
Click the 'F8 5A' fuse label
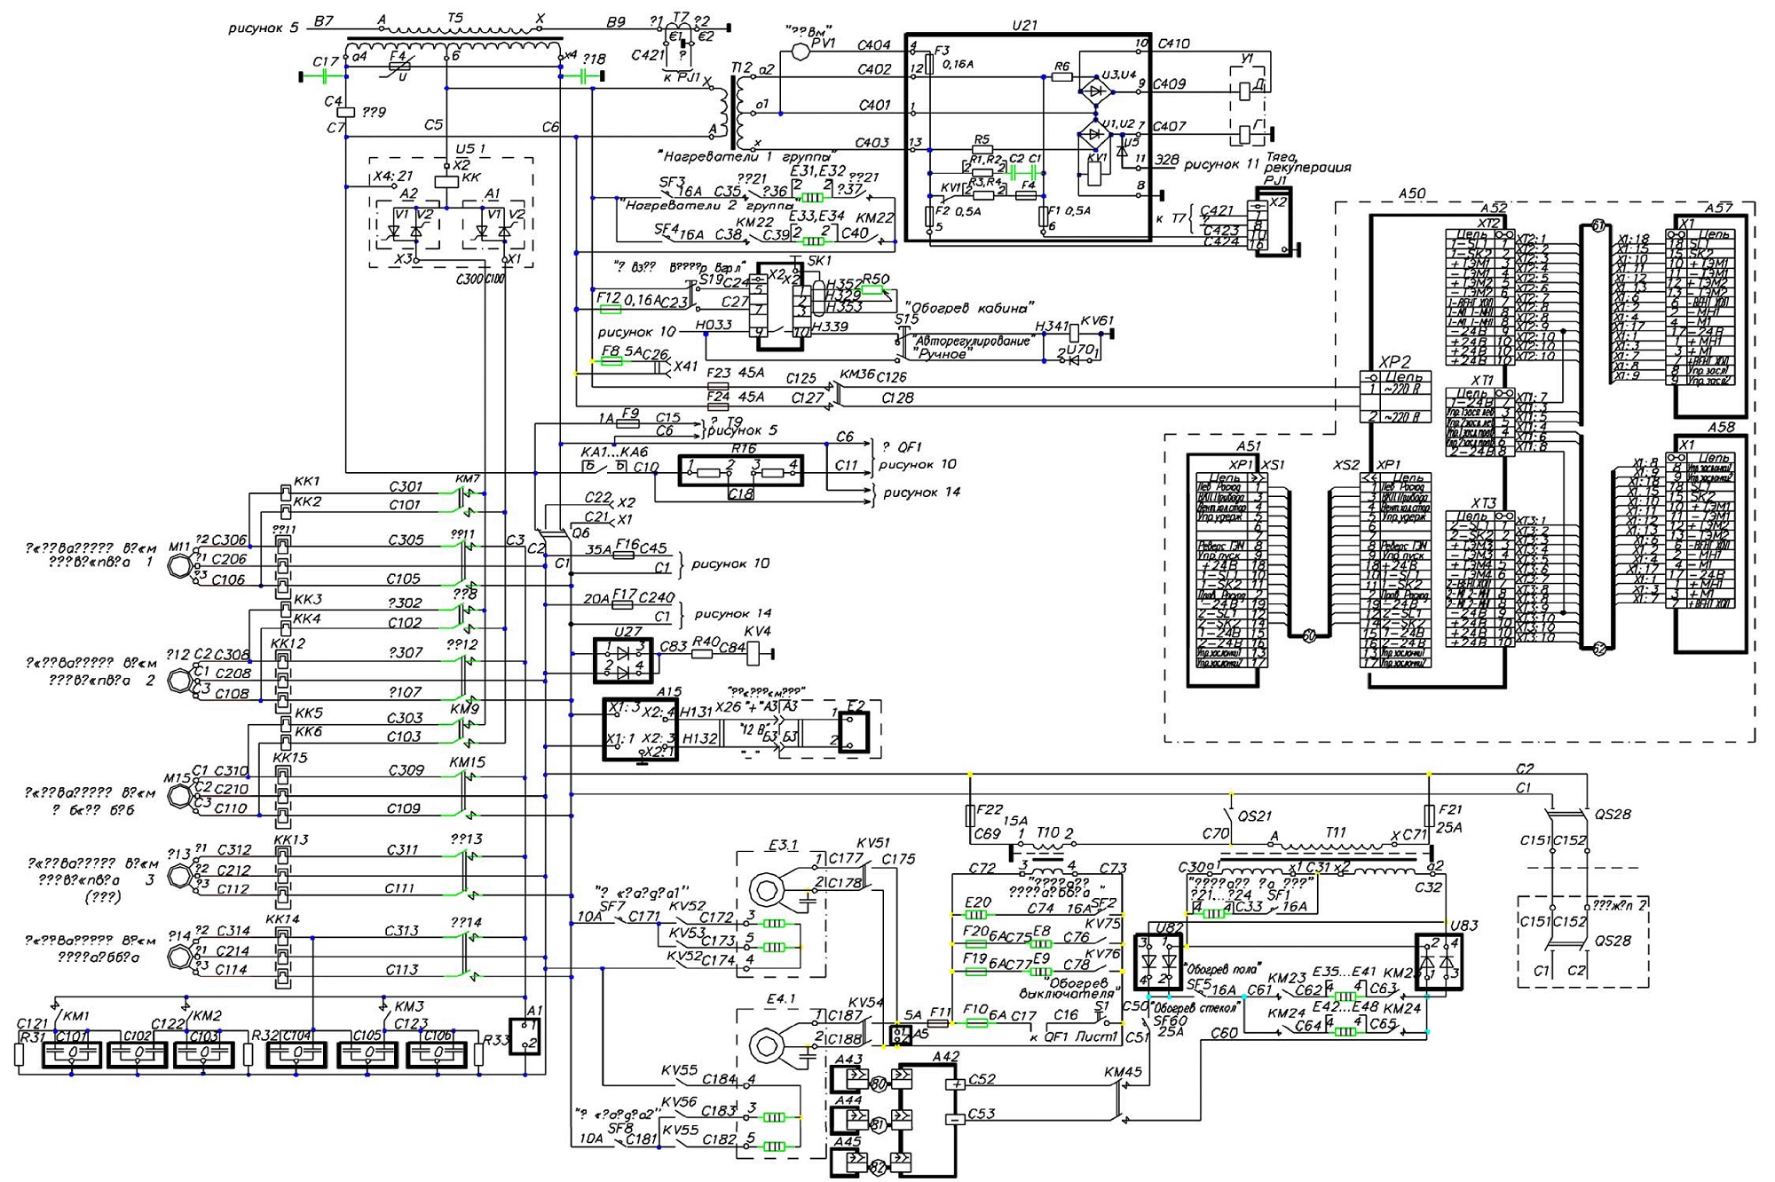pyautogui.click(x=622, y=351)
